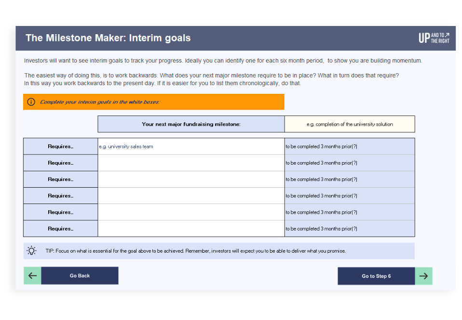
Task: Click the third 'to be completed 3 months prior' cell
Action: coord(350,179)
